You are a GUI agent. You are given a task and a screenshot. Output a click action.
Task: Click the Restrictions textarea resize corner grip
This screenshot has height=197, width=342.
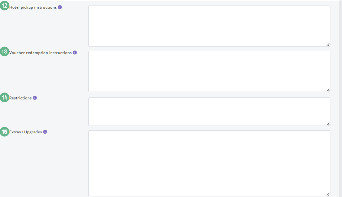[328, 124]
